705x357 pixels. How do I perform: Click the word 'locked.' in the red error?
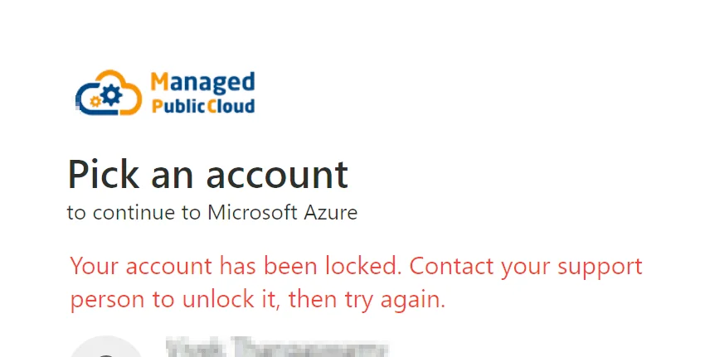pos(363,265)
